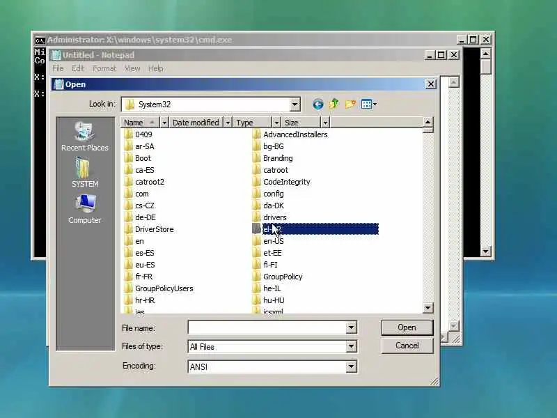Select the ar-SA folder
557x418 pixels.
139,146
